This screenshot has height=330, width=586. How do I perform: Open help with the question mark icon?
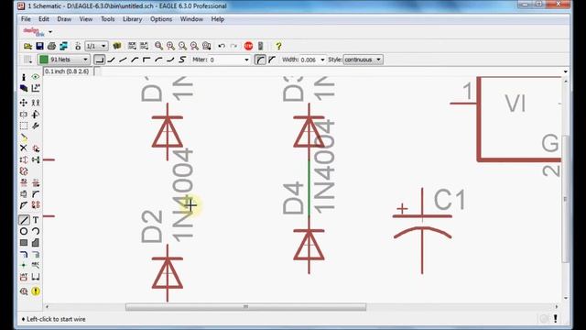click(278, 46)
